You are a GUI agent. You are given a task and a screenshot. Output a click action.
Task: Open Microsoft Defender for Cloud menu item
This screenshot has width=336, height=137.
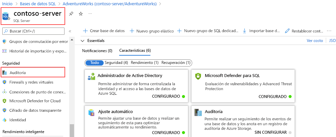[x=35, y=101]
